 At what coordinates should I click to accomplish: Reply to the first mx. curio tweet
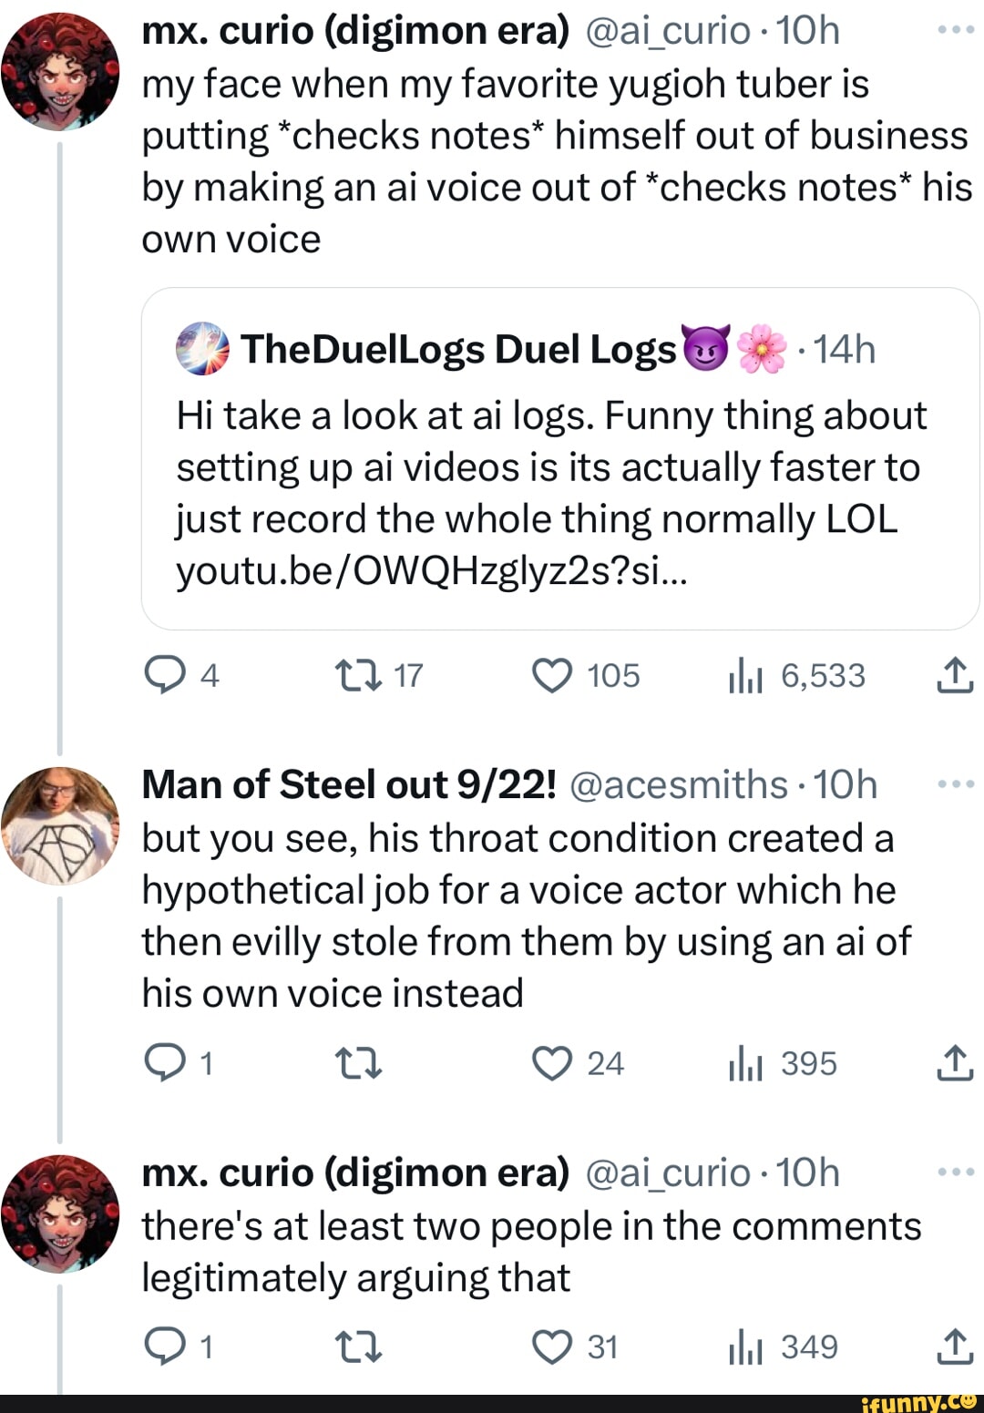coord(164,676)
